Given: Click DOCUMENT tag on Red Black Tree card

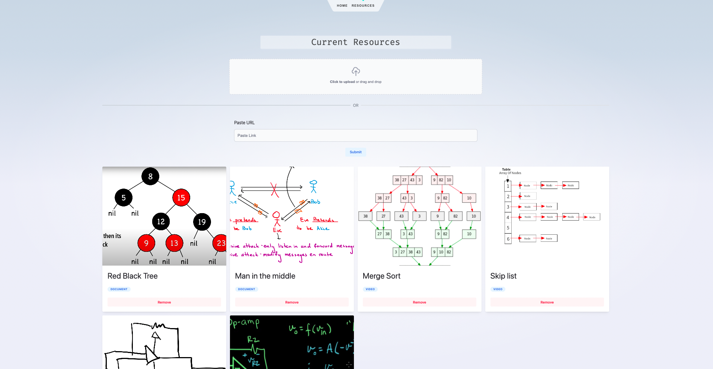Looking at the screenshot, I should pos(119,289).
